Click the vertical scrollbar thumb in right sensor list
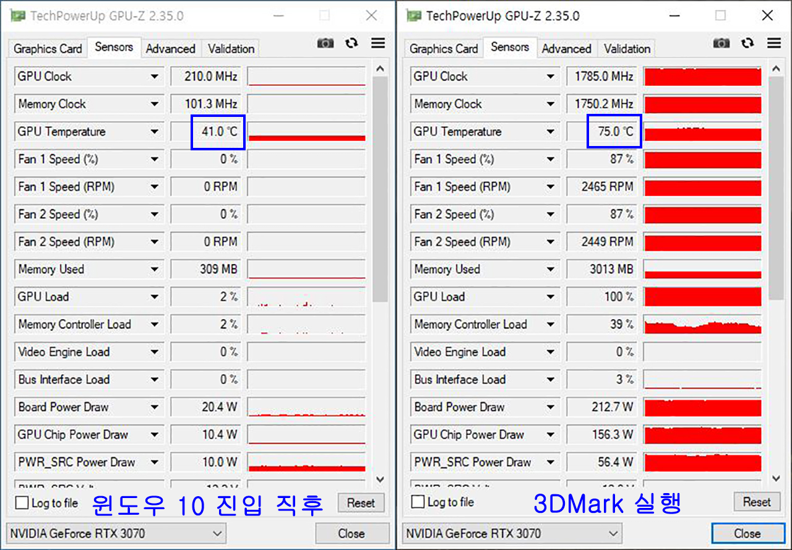Screen dimensions: 792x550 pos(775,186)
